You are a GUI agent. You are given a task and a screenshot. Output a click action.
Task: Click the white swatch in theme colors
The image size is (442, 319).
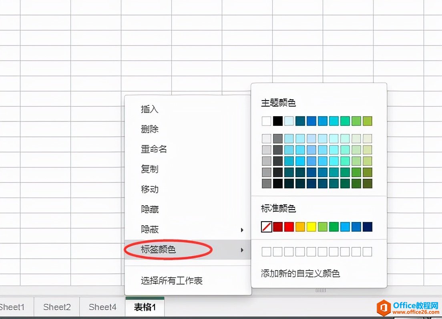click(267, 121)
